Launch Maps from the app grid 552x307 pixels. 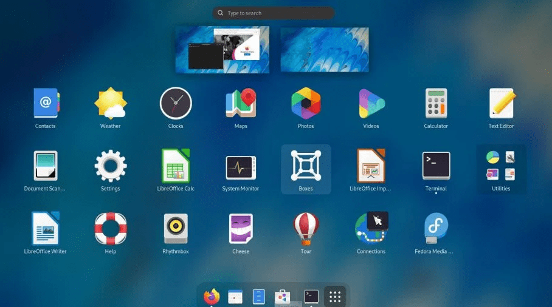click(241, 108)
